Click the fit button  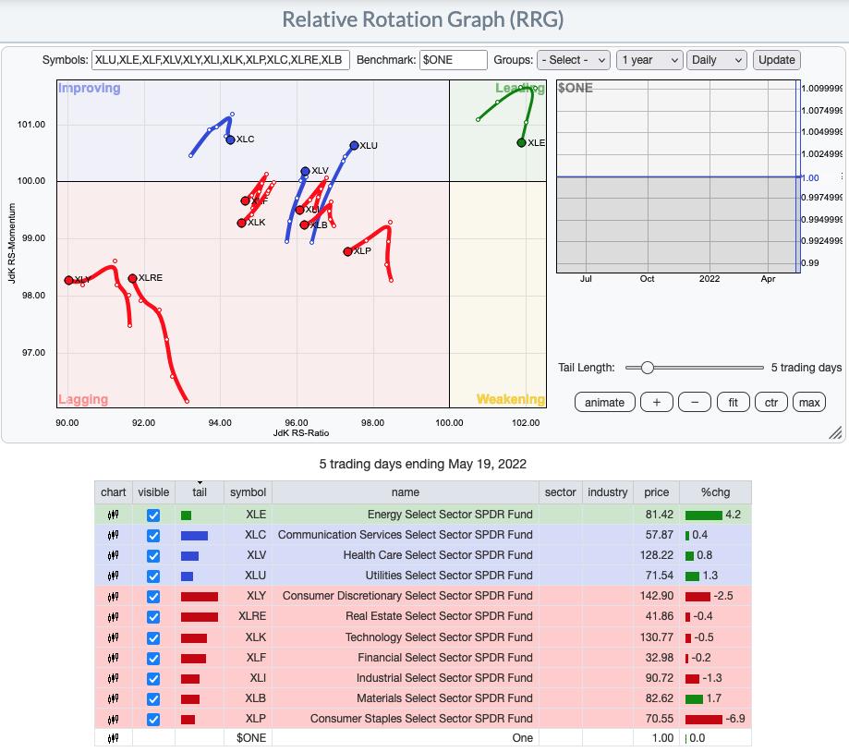click(x=733, y=402)
